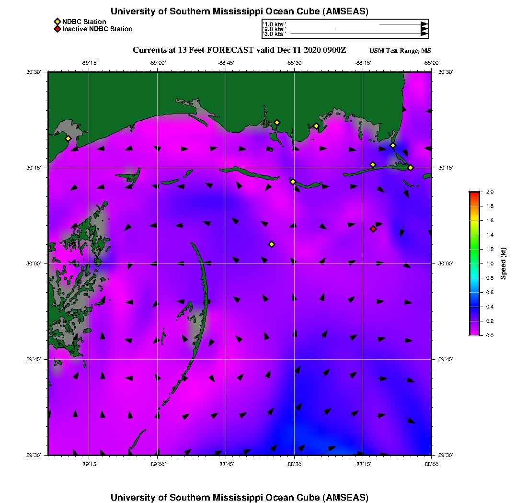527x503 pixels.
Task: Select yellow station marker on the island near 88°30'
Action: [x=293, y=182]
